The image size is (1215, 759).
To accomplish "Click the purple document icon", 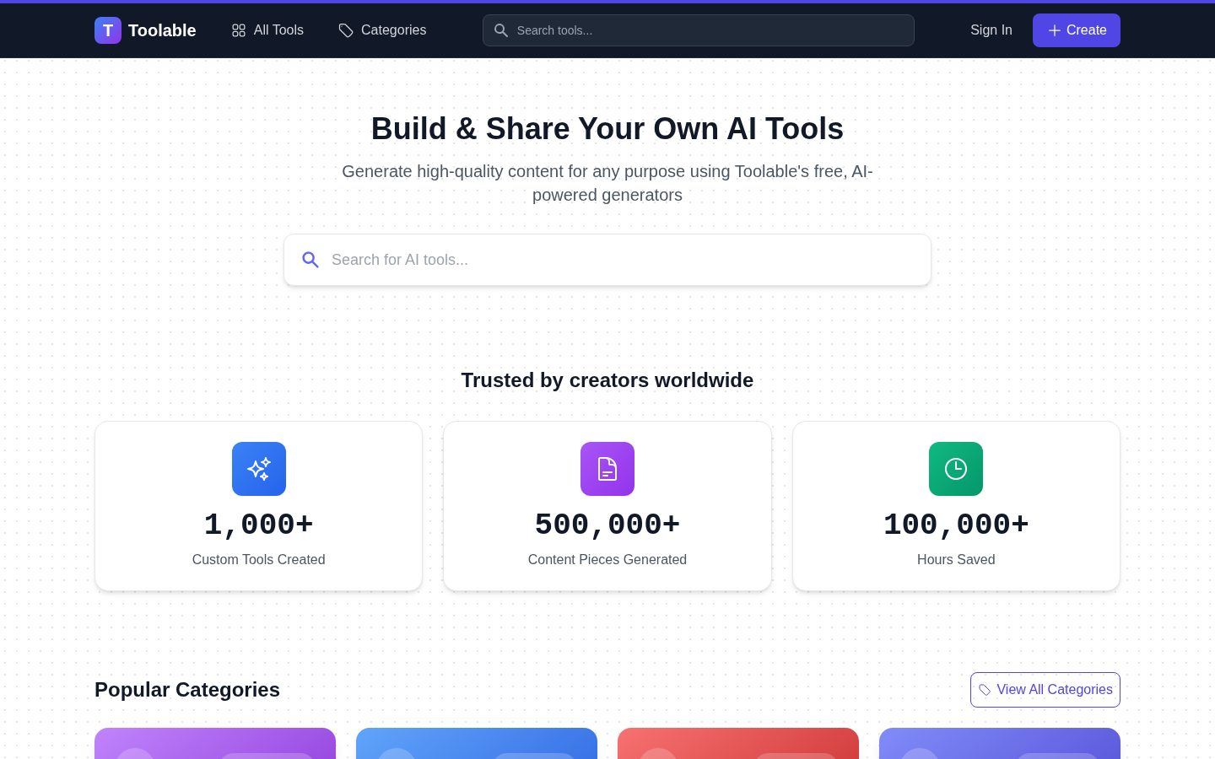I will coord(607,469).
